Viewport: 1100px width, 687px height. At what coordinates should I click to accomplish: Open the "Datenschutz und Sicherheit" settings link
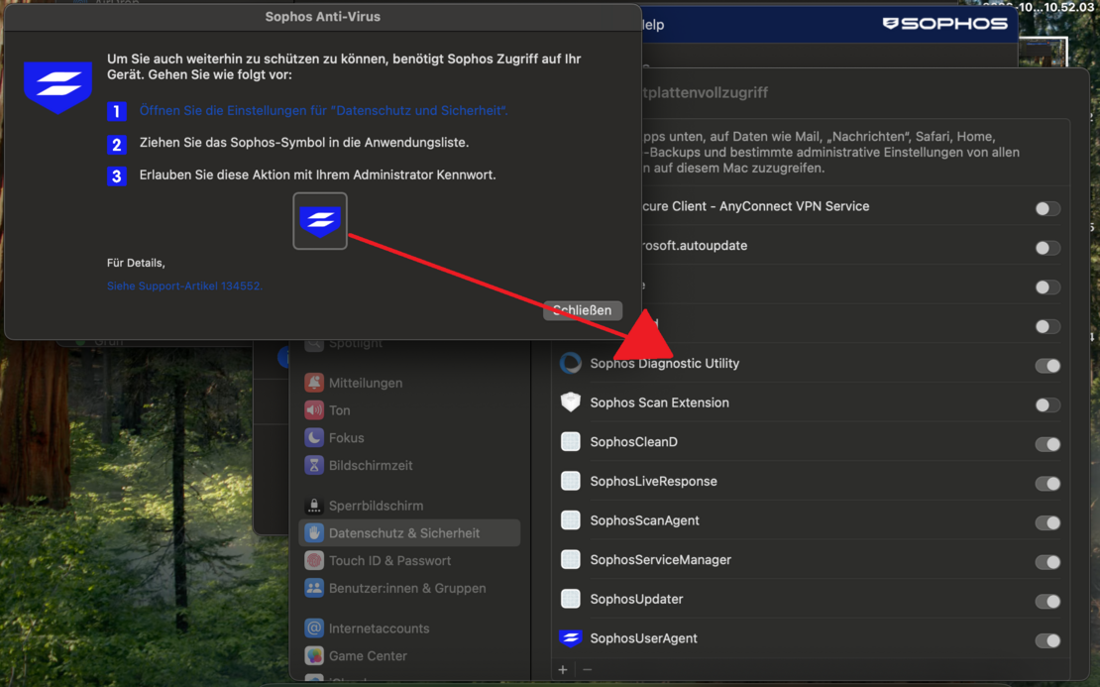(x=323, y=110)
